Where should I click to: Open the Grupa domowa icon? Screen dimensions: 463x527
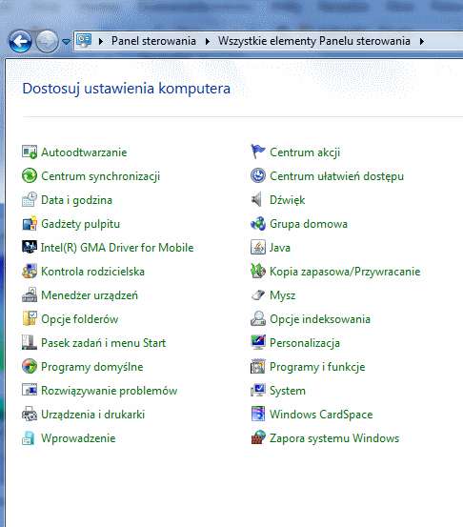(x=258, y=224)
